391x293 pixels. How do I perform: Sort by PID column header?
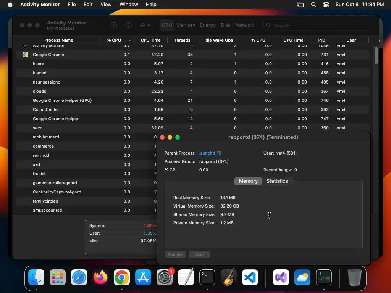point(322,40)
